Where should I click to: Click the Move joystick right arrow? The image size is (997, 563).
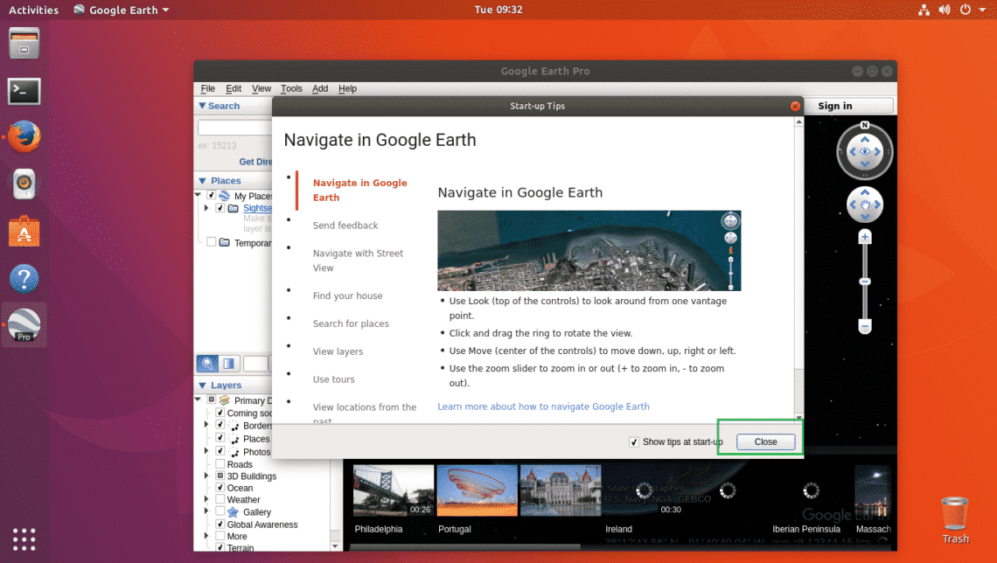[877, 205]
